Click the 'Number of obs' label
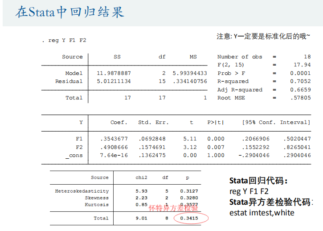The width and height of the screenshot is (323, 231). coord(240,57)
